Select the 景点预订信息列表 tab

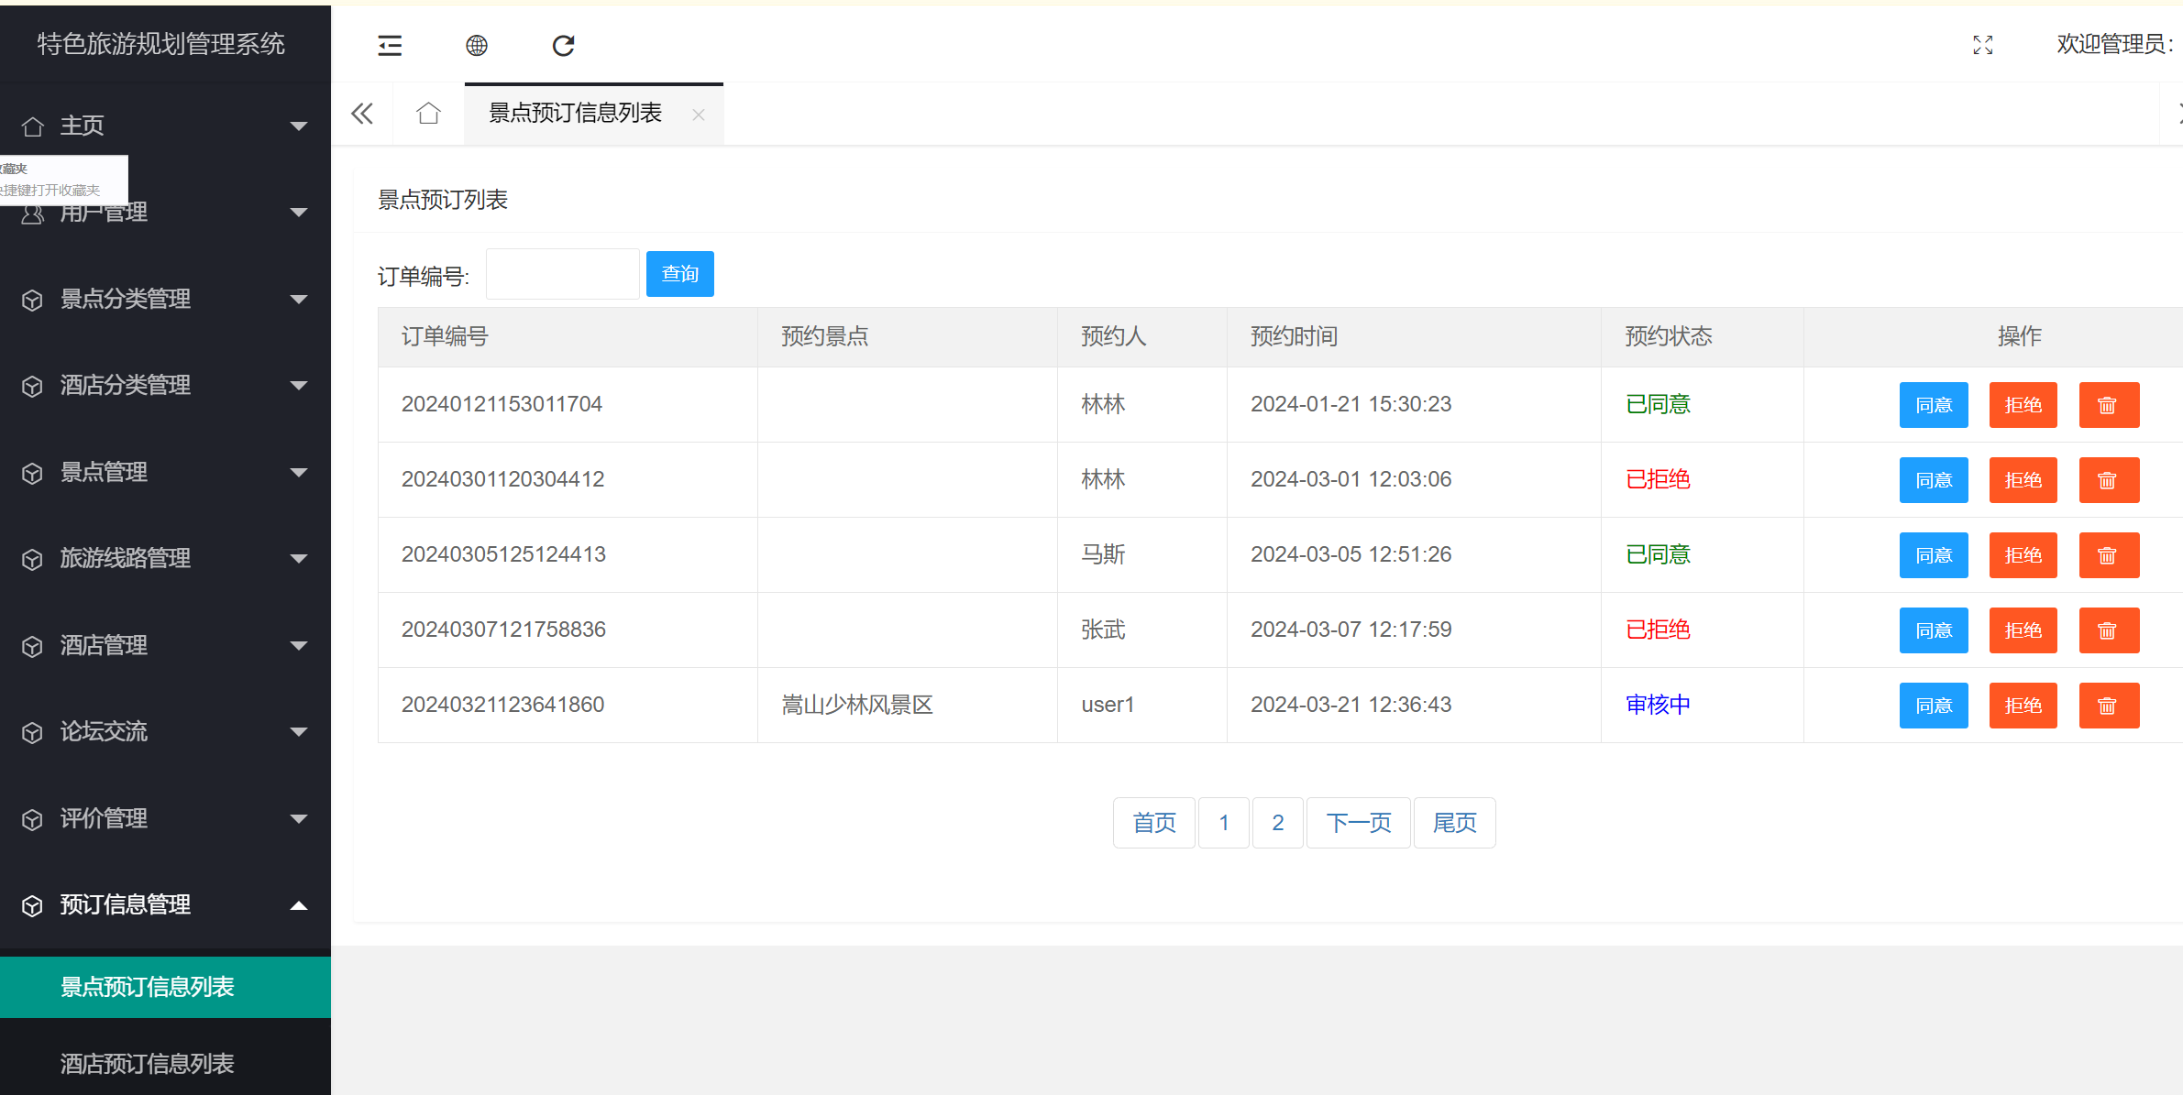(x=576, y=113)
